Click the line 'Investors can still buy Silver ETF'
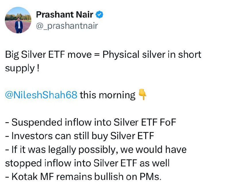The width and height of the screenshot is (230, 192). (x=80, y=136)
